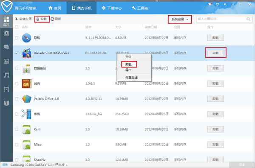Image resolution: width=255 pixels, height=168 pixels.
Task: Open the contacts icon in sidebar
Action: coord(6,34)
